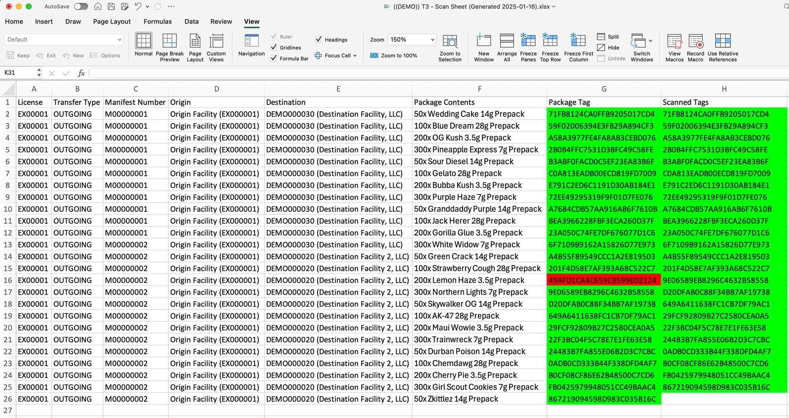Click the Zoom to 100% button
The width and height of the screenshot is (789, 418).
(x=393, y=56)
